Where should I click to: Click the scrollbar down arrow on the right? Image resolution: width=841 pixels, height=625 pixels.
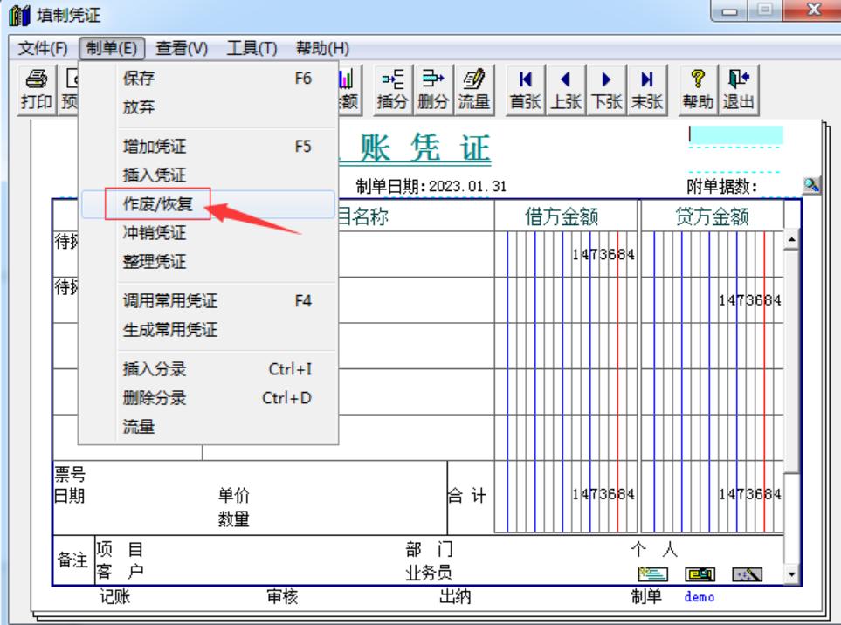(791, 574)
